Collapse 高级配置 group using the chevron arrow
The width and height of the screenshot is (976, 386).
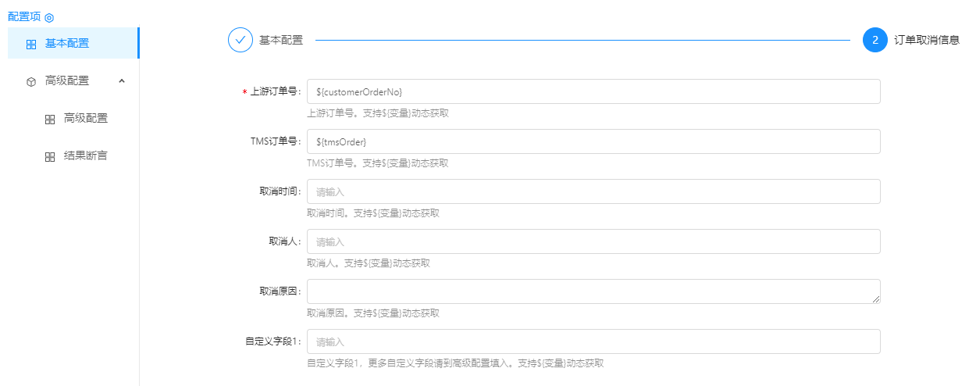[122, 80]
